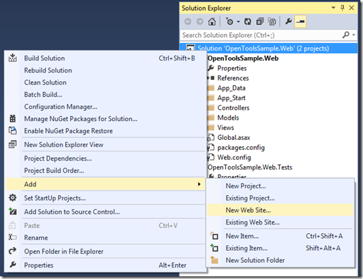
Task: Choose Set StartUp Projects...
Action: [x=105, y=198]
